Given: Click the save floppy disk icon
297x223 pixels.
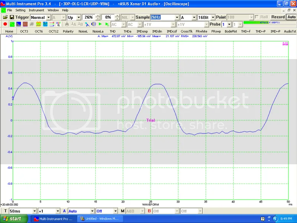Looking at the screenshot, I should click(12, 17).
